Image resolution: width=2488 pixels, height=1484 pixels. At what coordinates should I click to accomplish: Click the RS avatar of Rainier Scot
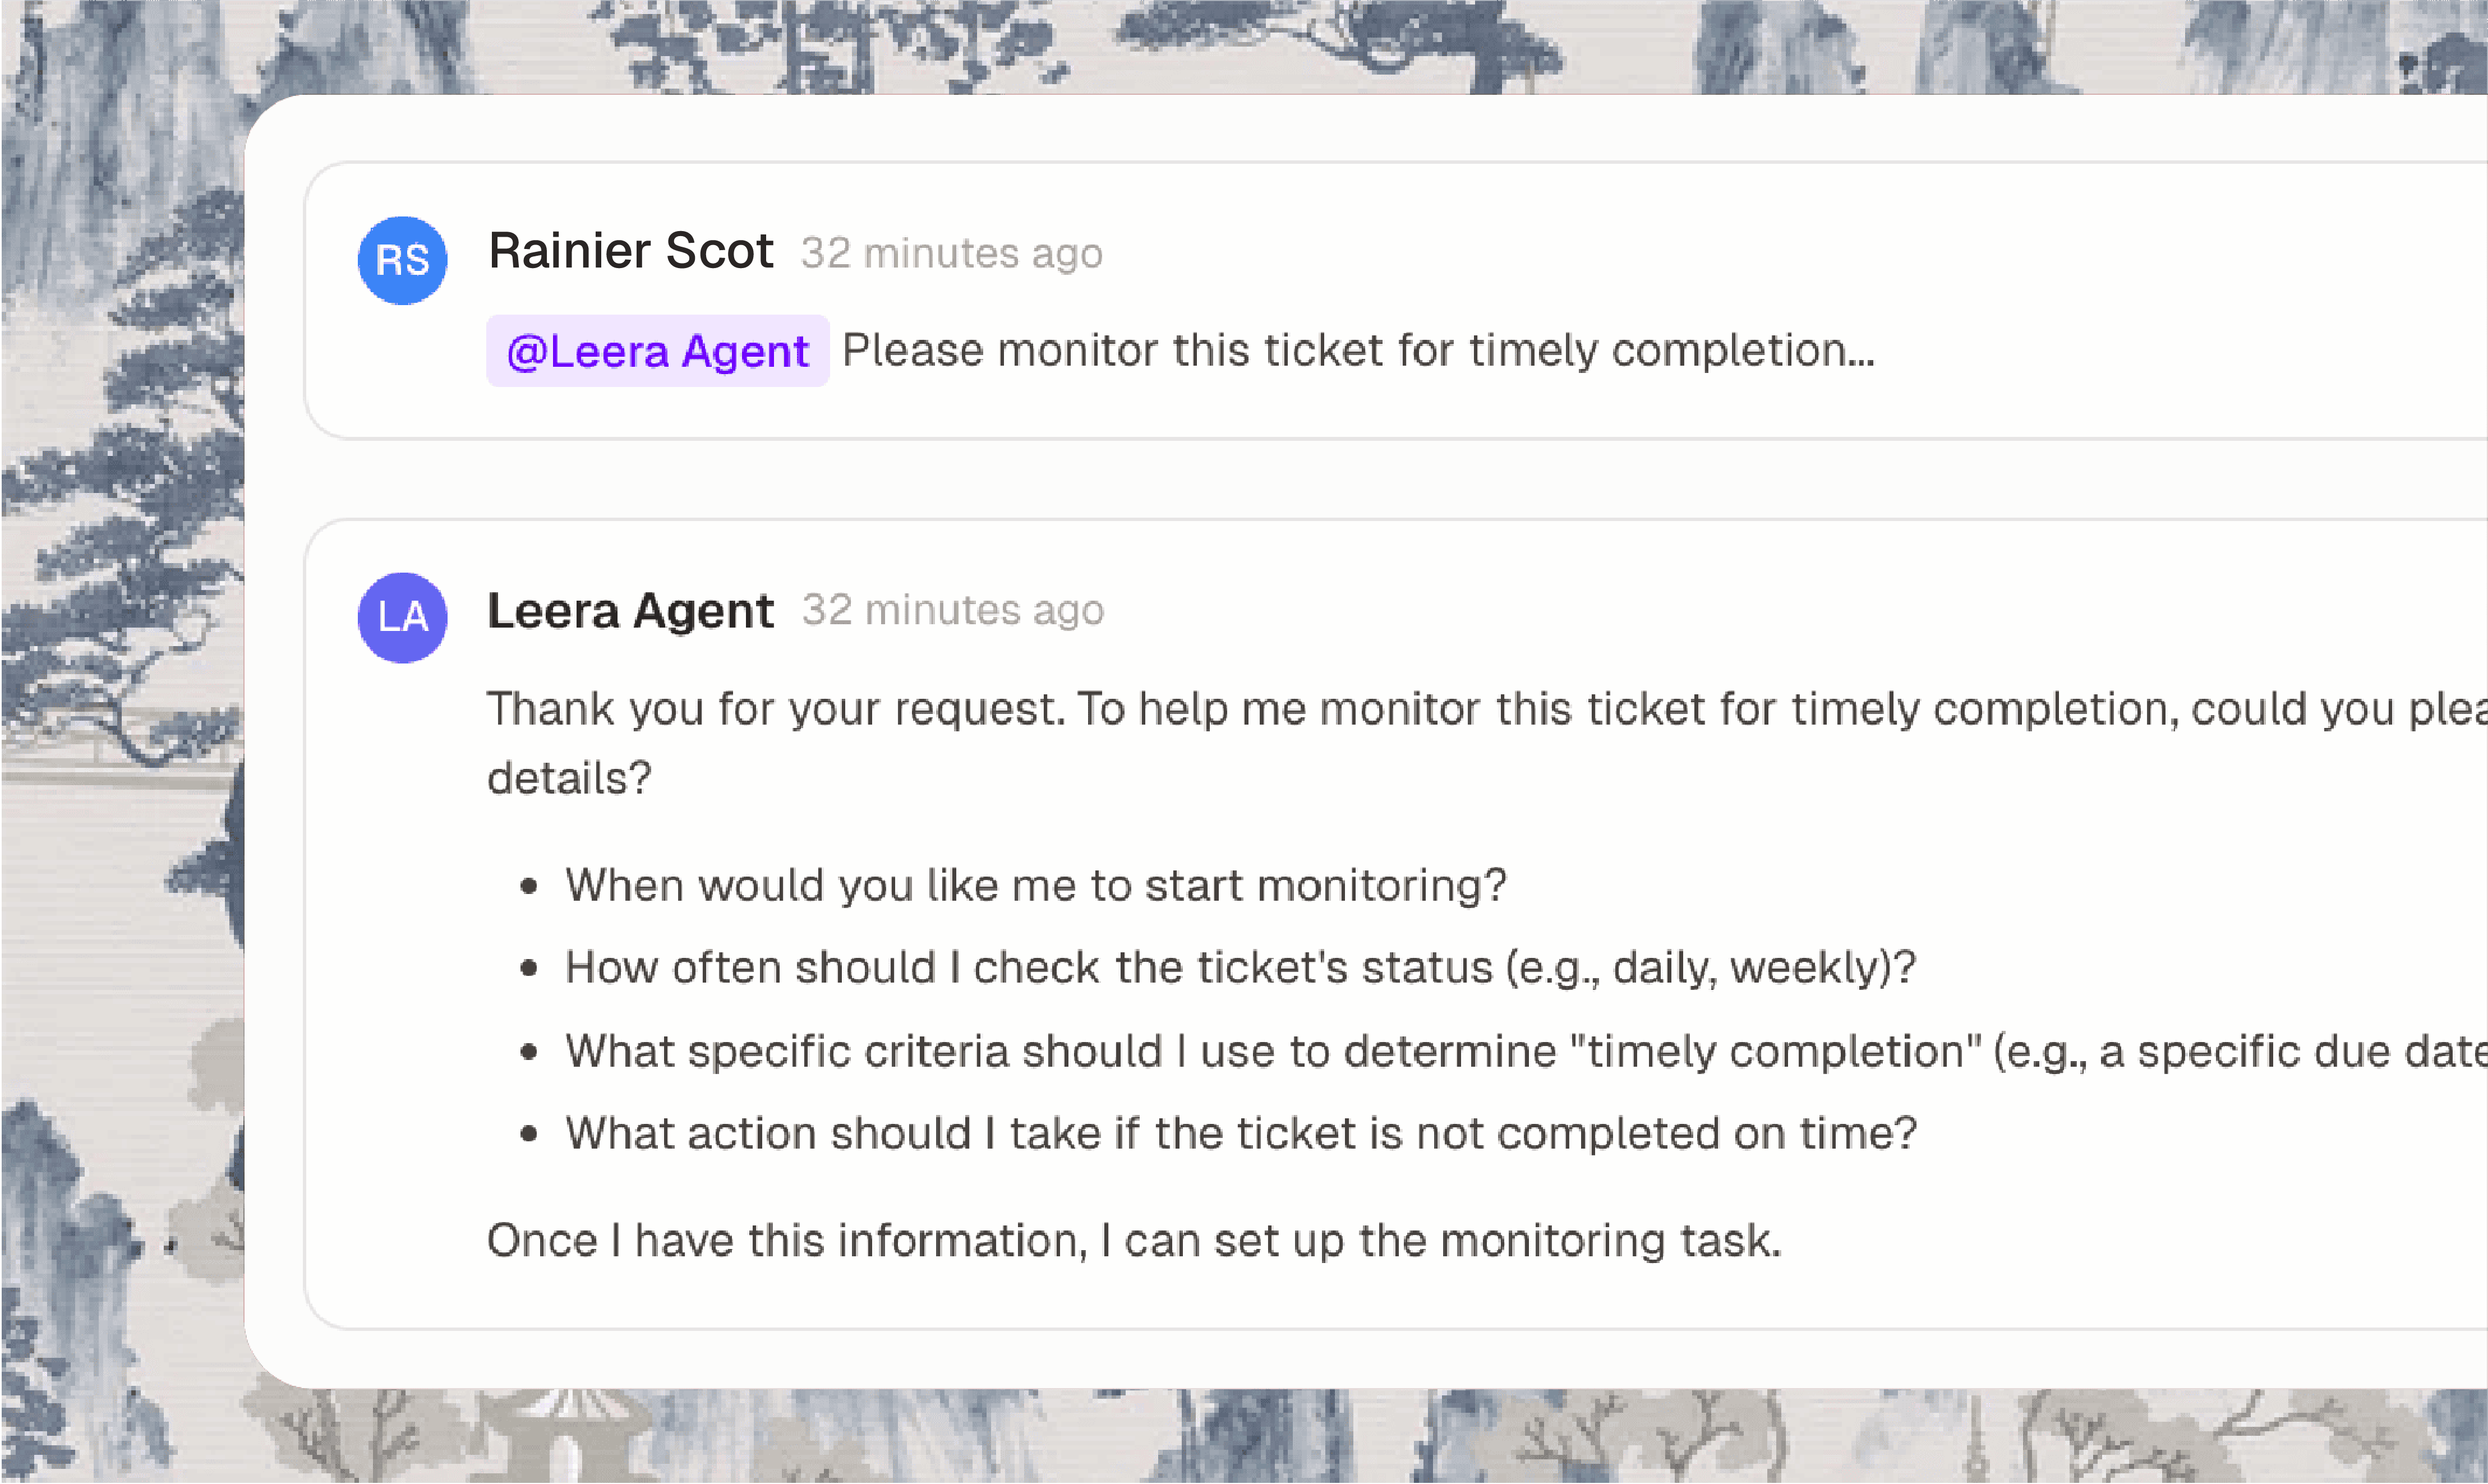coord(402,260)
